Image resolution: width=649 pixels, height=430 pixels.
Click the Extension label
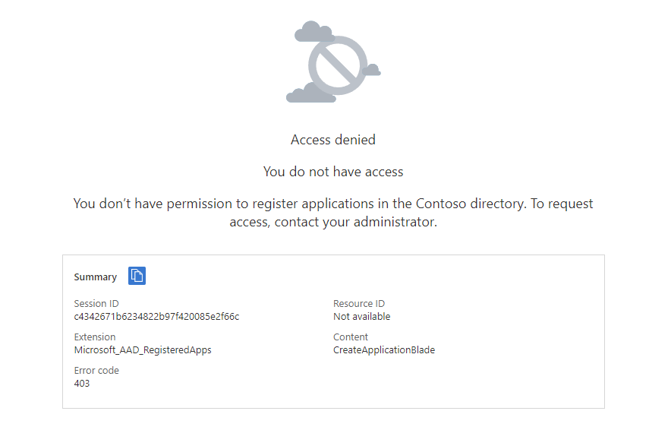click(94, 337)
